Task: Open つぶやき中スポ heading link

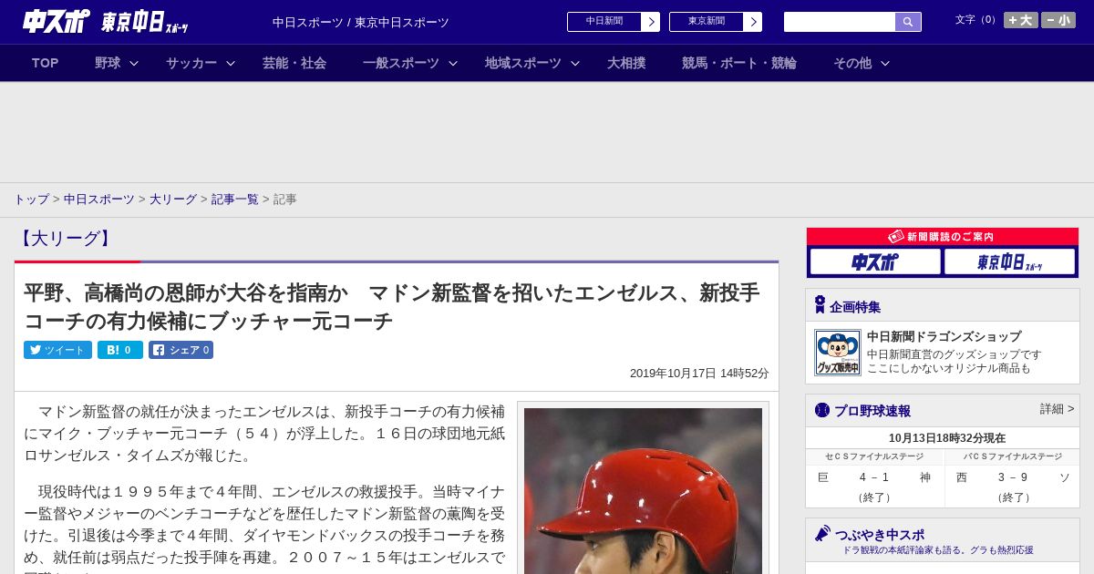Action: click(x=880, y=535)
